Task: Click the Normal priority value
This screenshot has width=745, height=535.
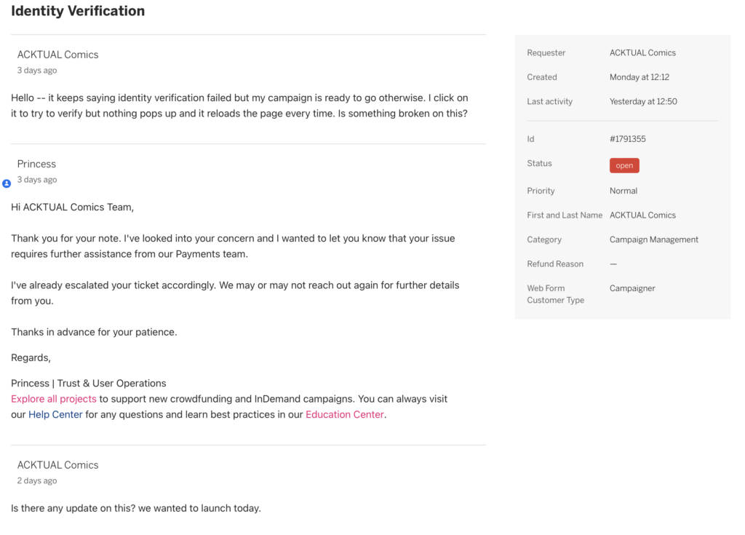Action: tap(624, 191)
